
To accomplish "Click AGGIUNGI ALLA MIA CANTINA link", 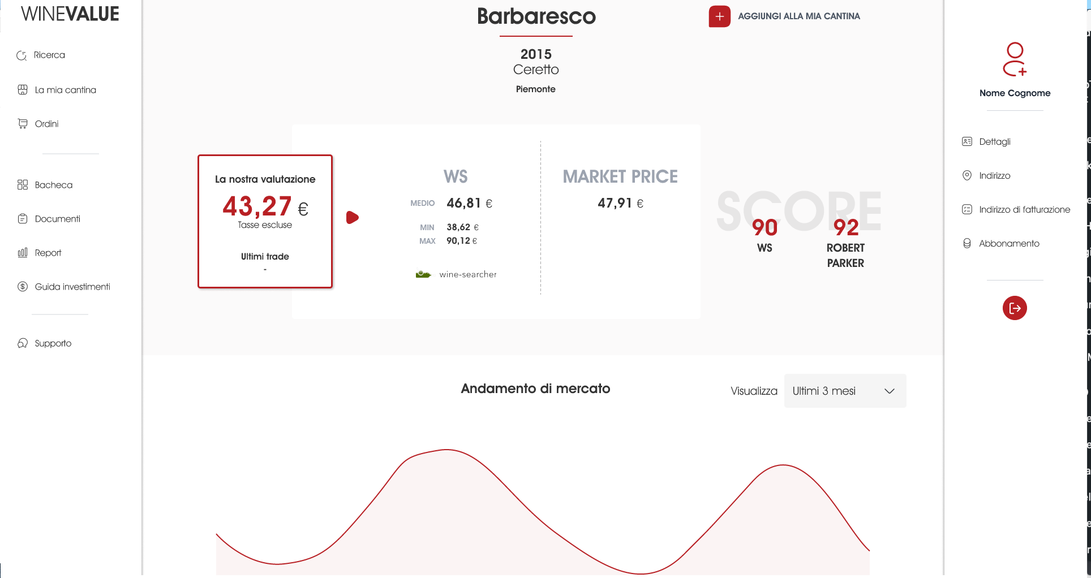I will pyautogui.click(x=799, y=16).
